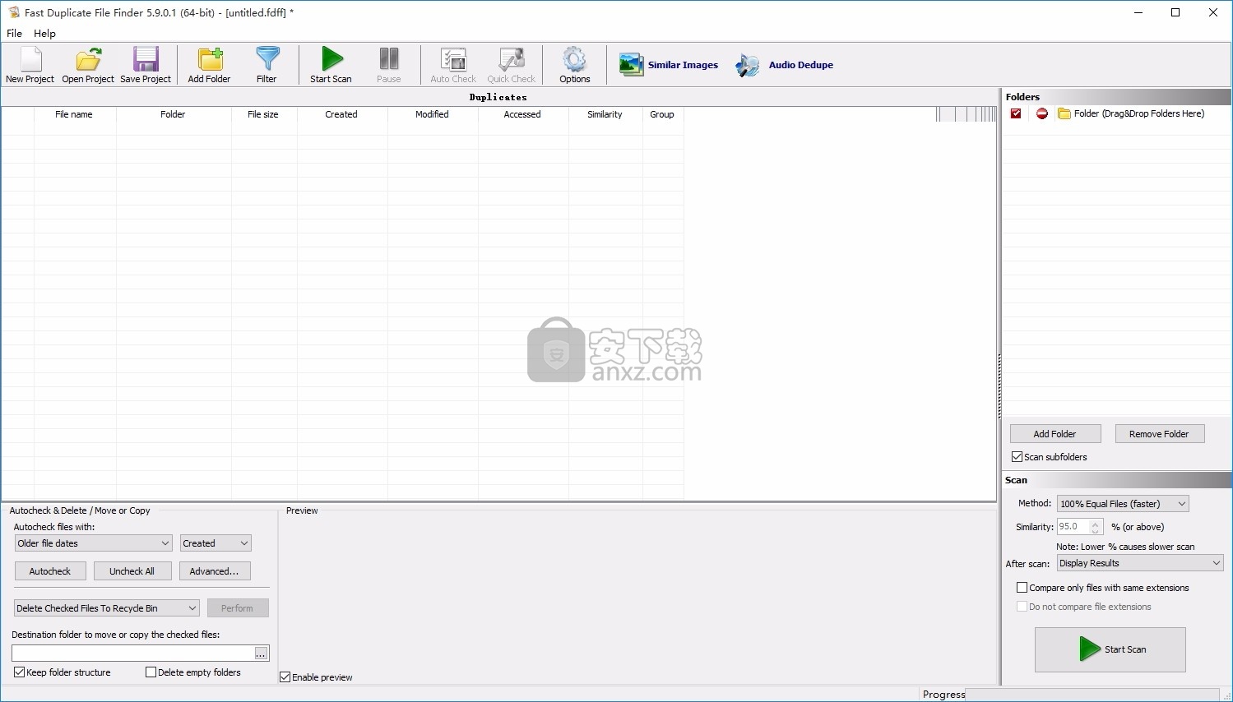The image size is (1233, 702).
Task: Sort by Folder column header
Action: (x=173, y=114)
